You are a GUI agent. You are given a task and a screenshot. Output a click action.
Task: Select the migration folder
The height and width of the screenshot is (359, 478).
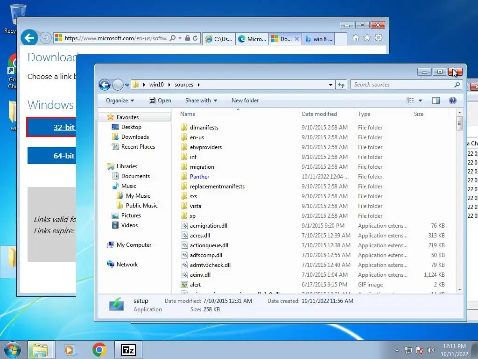[202, 167]
